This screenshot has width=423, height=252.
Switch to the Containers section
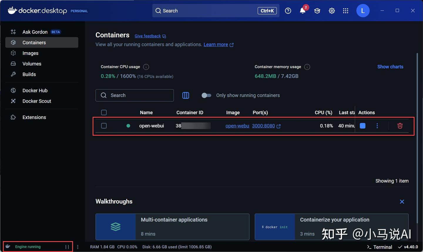[x=34, y=42]
